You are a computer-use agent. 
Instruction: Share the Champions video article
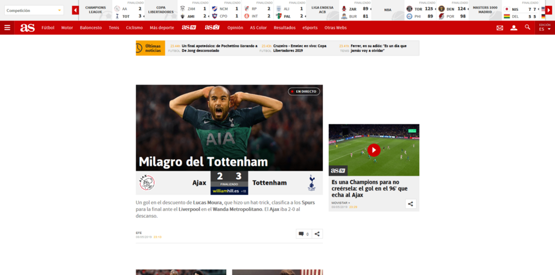click(x=410, y=204)
